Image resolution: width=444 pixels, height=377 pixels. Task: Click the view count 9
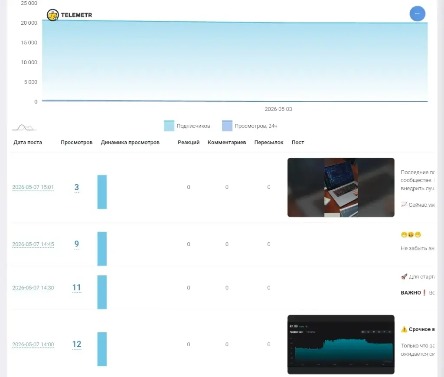[77, 244]
